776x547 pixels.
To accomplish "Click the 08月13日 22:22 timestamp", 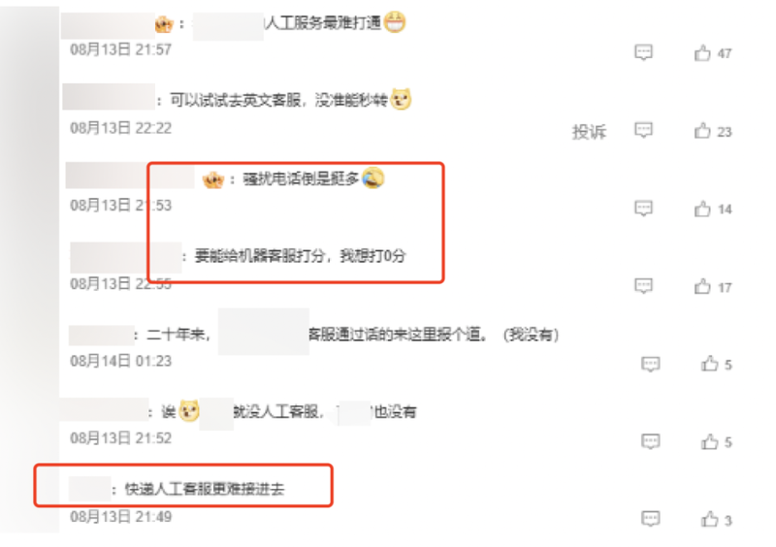I will [x=120, y=128].
